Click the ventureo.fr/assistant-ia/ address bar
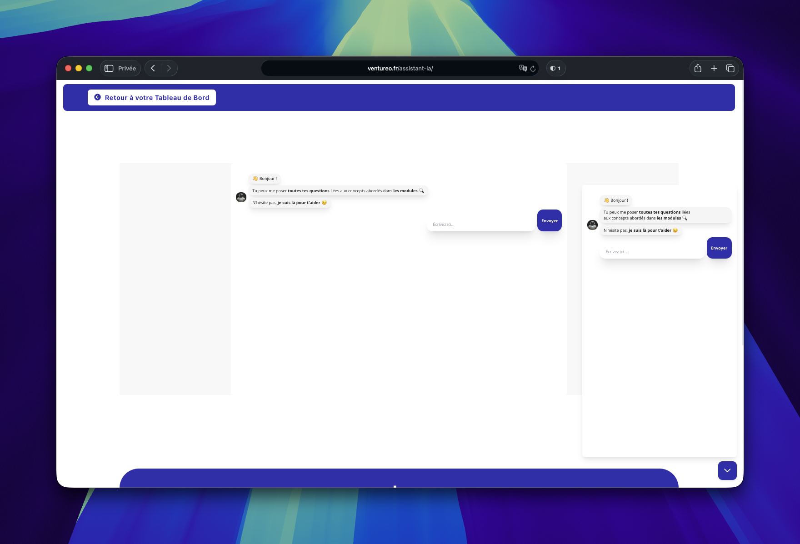This screenshot has width=800, height=544. click(400, 68)
